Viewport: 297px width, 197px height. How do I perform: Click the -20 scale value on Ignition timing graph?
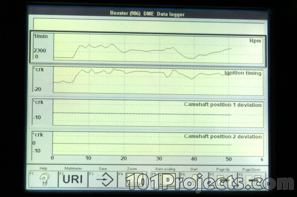(x=37, y=89)
